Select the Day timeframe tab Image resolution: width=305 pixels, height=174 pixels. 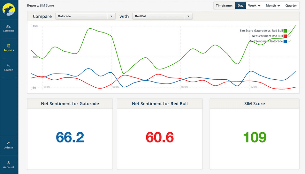click(x=240, y=5)
